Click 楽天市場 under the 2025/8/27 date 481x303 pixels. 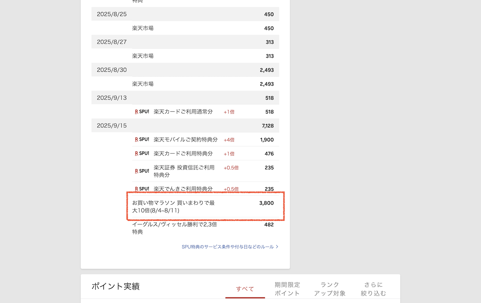(143, 56)
